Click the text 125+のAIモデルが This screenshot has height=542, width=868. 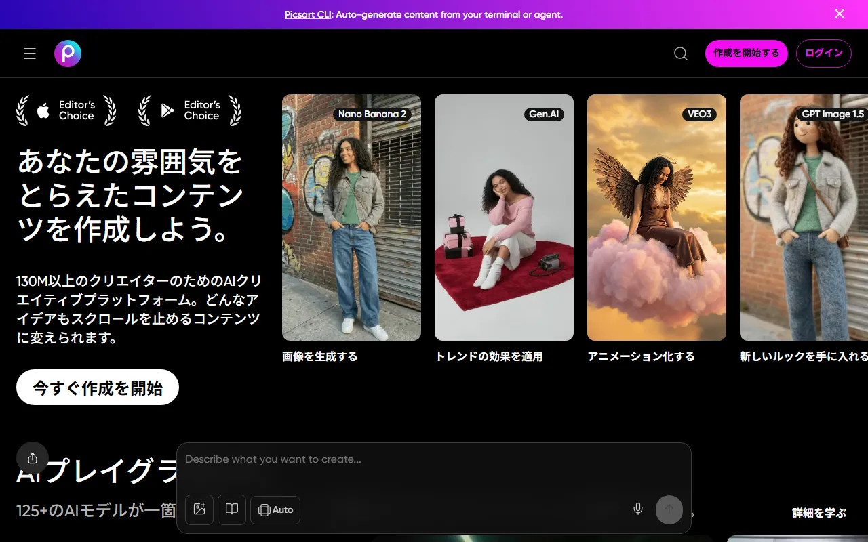click(96, 510)
